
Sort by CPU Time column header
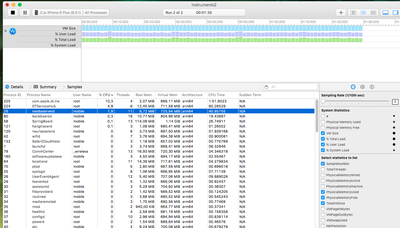tap(223, 95)
